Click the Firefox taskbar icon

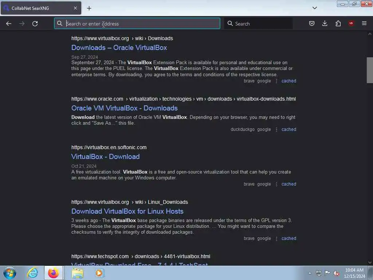click(54, 273)
